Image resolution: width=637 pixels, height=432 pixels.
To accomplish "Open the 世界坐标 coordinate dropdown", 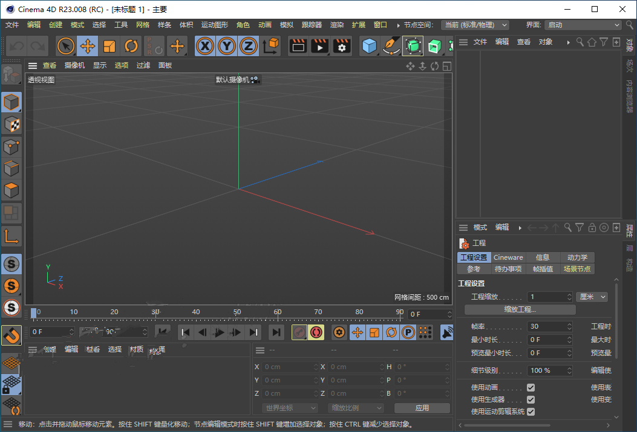I will (290, 408).
